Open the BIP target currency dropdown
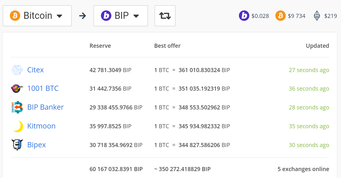 pyautogui.click(x=121, y=16)
